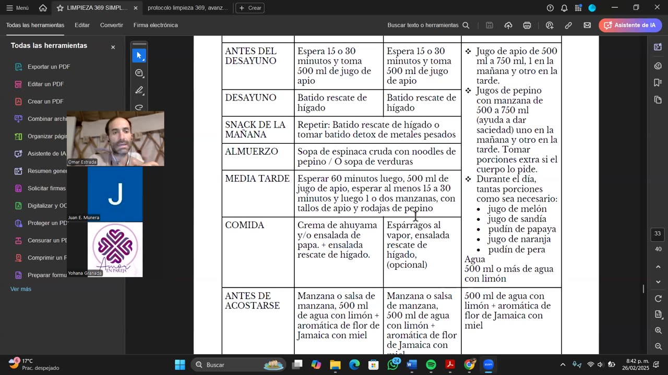Viewport: 668px width, 375px height.
Task: Open the Editar menu
Action: [x=82, y=25]
